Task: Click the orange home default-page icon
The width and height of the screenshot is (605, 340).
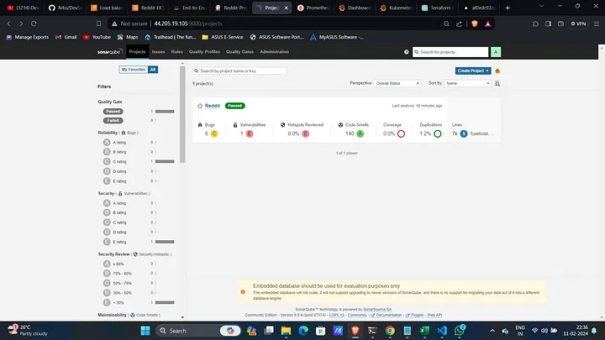Action: pos(497,71)
